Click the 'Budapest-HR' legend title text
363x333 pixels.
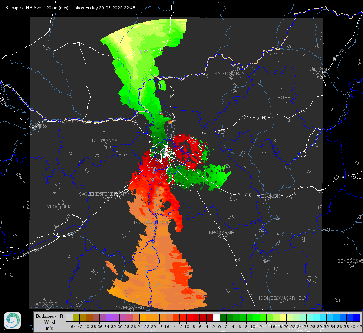point(50,316)
